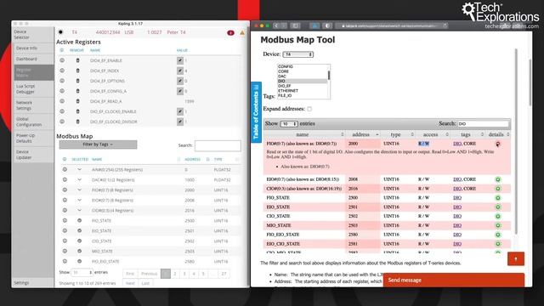Viewport: 544px width, 306px height.
Task: Expand FIO#(0:7) 8 Registers group in Kipling
Action: click(79, 190)
